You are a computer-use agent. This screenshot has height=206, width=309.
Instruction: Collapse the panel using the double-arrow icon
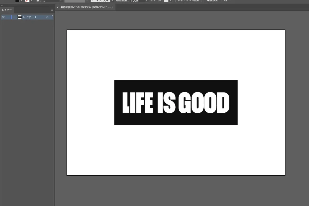coord(2,5)
